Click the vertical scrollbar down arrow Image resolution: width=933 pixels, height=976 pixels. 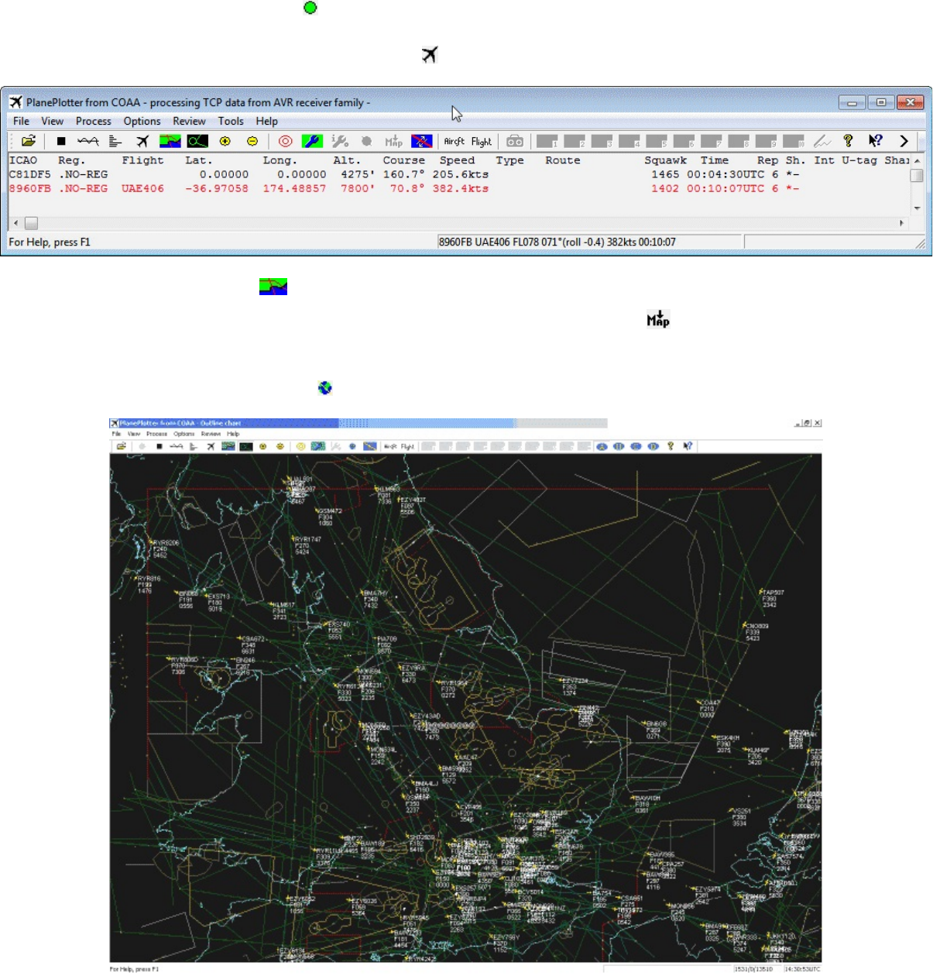click(x=918, y=208)
